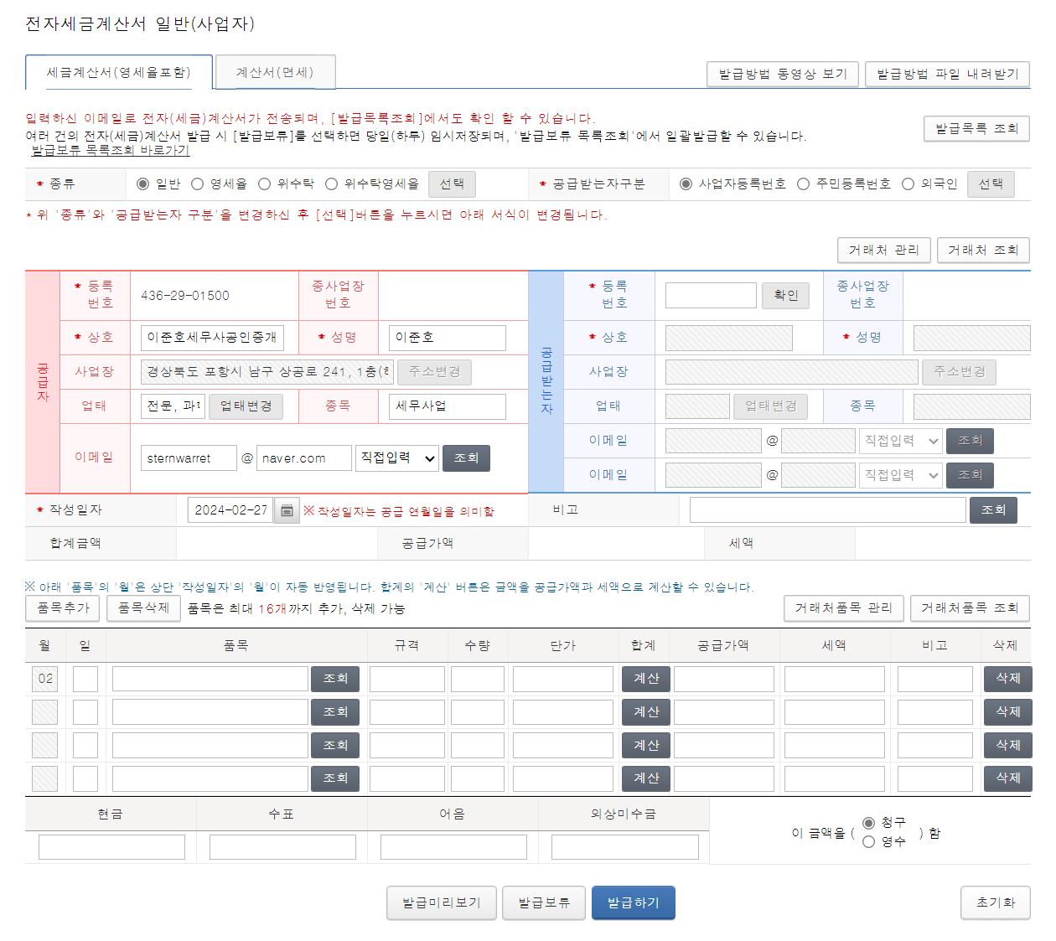This screenshot has width=1056, height=941.
Task: Open the 작성일자 calendar picker icon
Action: click(287, 510)
